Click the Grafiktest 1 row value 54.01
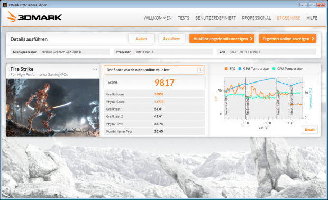Screen dimensions: 328x200 pos(159,109)
